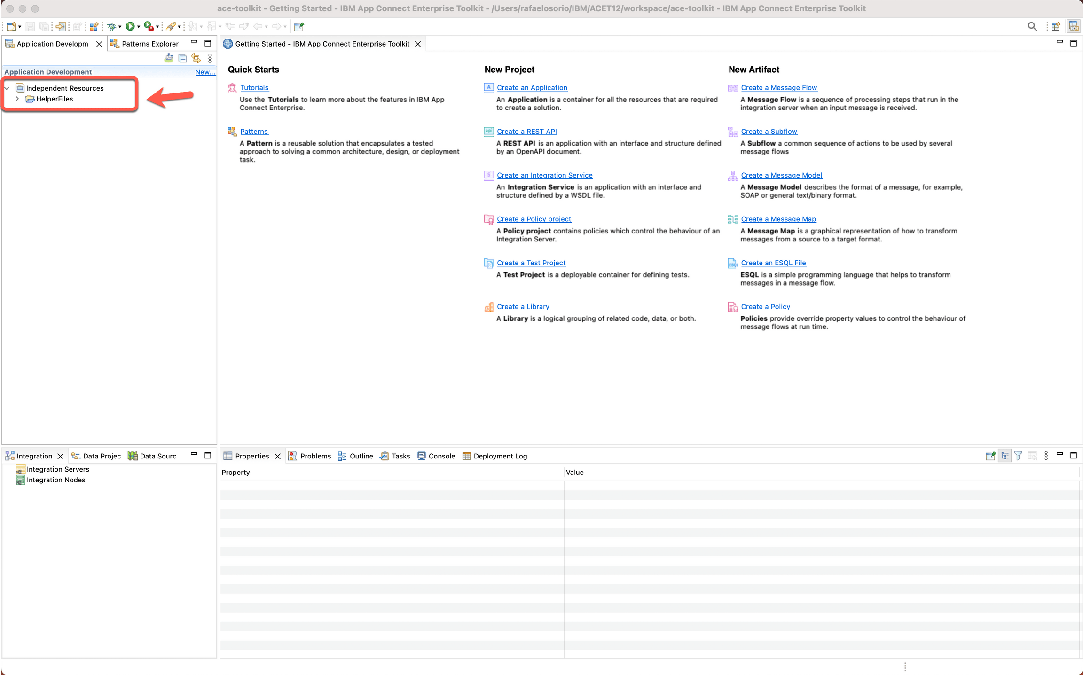Viewport: 1083px width, 675px height.
Task: Toggle Show Categories in Properties view
Action: pos(1005,456)
